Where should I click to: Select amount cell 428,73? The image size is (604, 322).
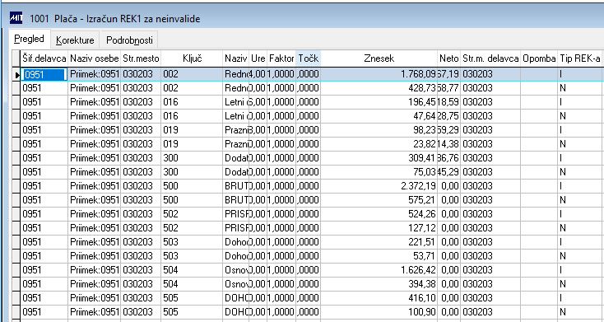pyautogui.click(x=379, y=88)
